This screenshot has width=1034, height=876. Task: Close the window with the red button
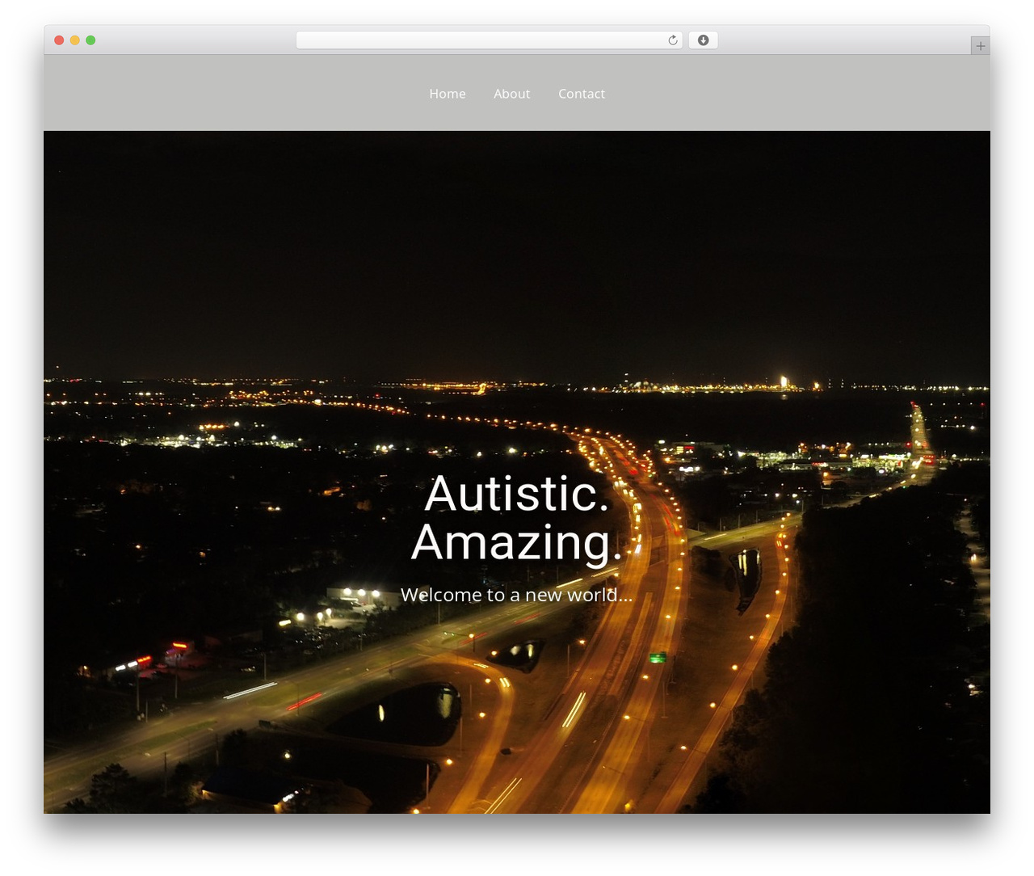click(x=59, y=40)
